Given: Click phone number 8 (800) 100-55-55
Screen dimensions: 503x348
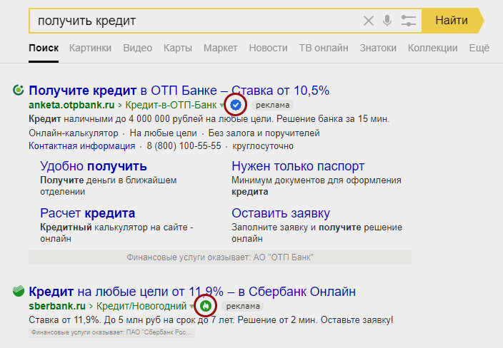Looking at the screenshot, I should pyautogui.click(x=184, y=146).
